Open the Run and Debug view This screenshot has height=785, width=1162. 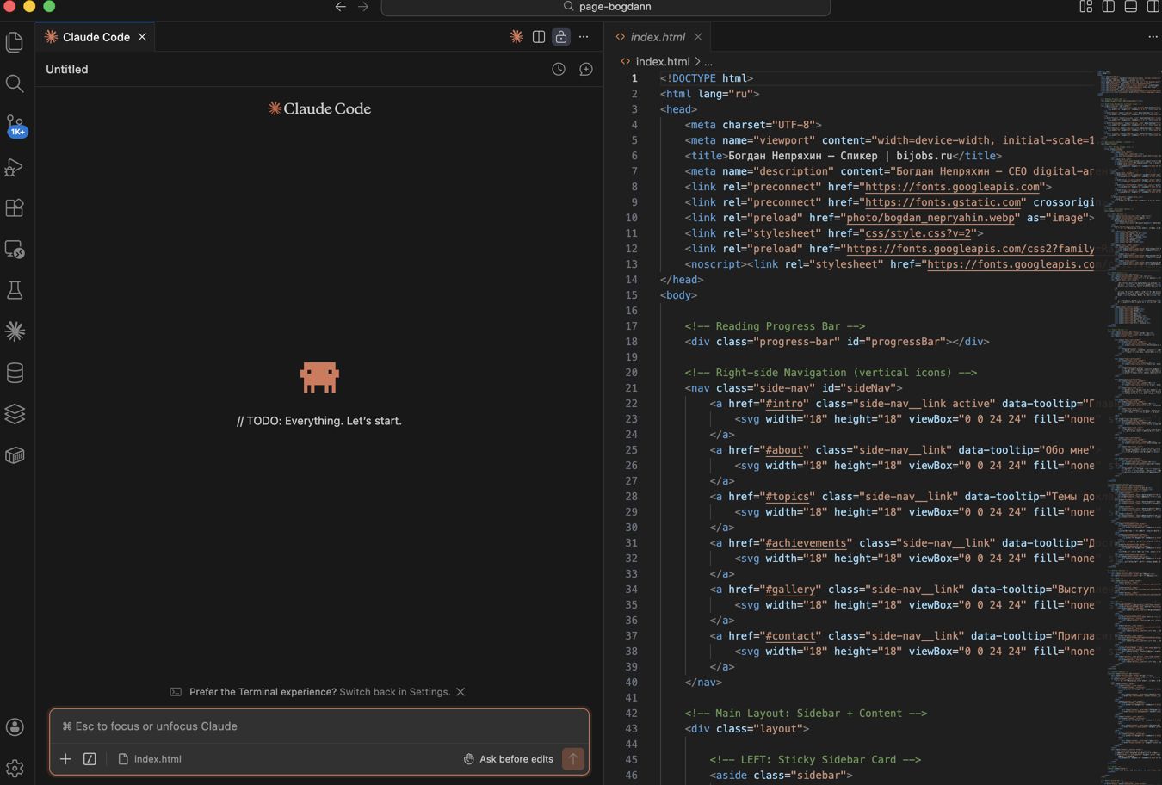click(x=15, y=167)
